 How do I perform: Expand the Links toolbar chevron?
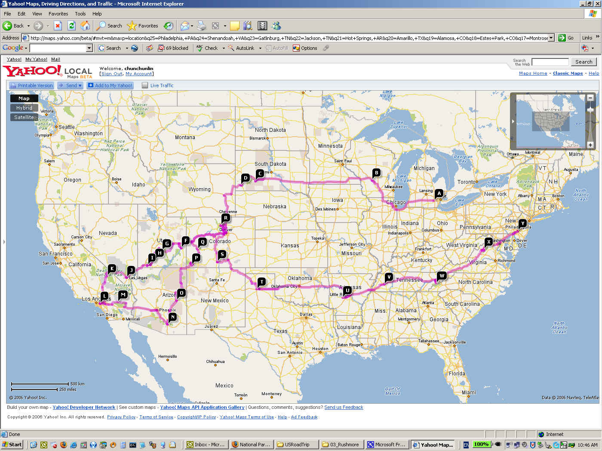click(597, 37)
